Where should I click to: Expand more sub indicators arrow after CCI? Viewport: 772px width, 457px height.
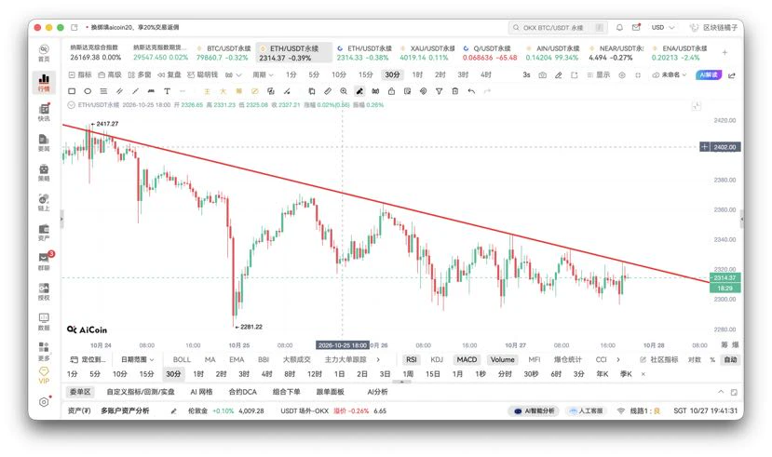(618, 359)
